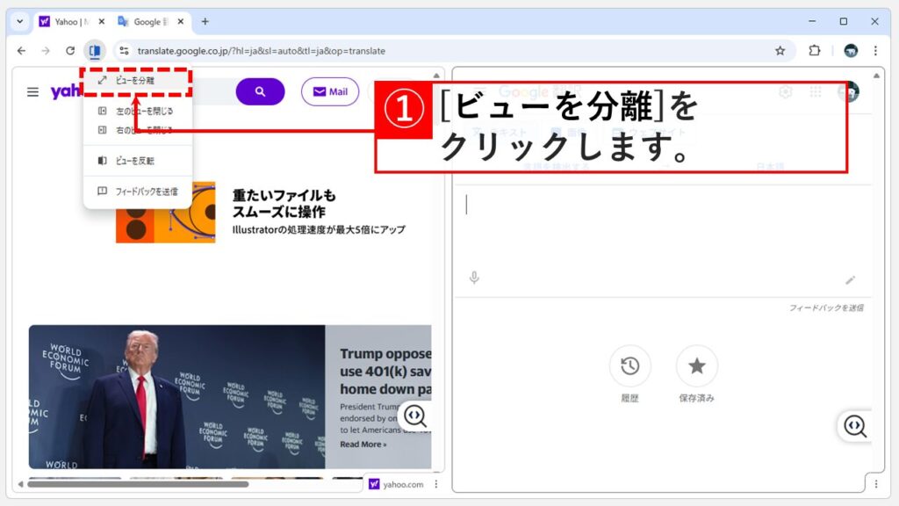899x506 pixels.
Task: Click the 履歴 history button in Translate
Action: (x=629, y=367)
